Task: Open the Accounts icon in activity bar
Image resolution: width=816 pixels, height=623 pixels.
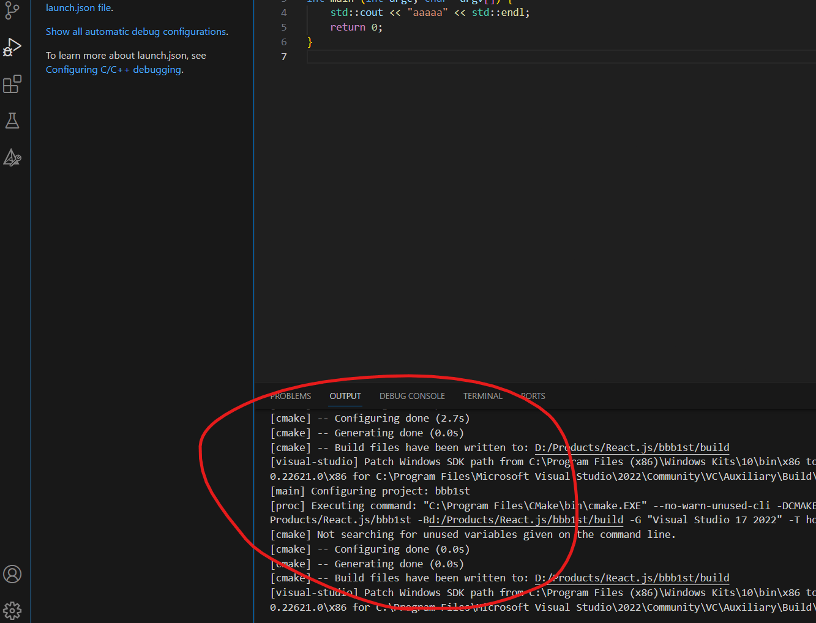Action: click(12, 574)
